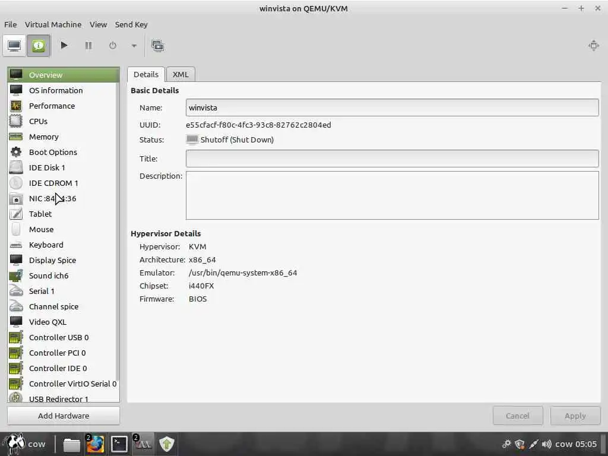Select OS information in hardware list

tap(63, 90)
